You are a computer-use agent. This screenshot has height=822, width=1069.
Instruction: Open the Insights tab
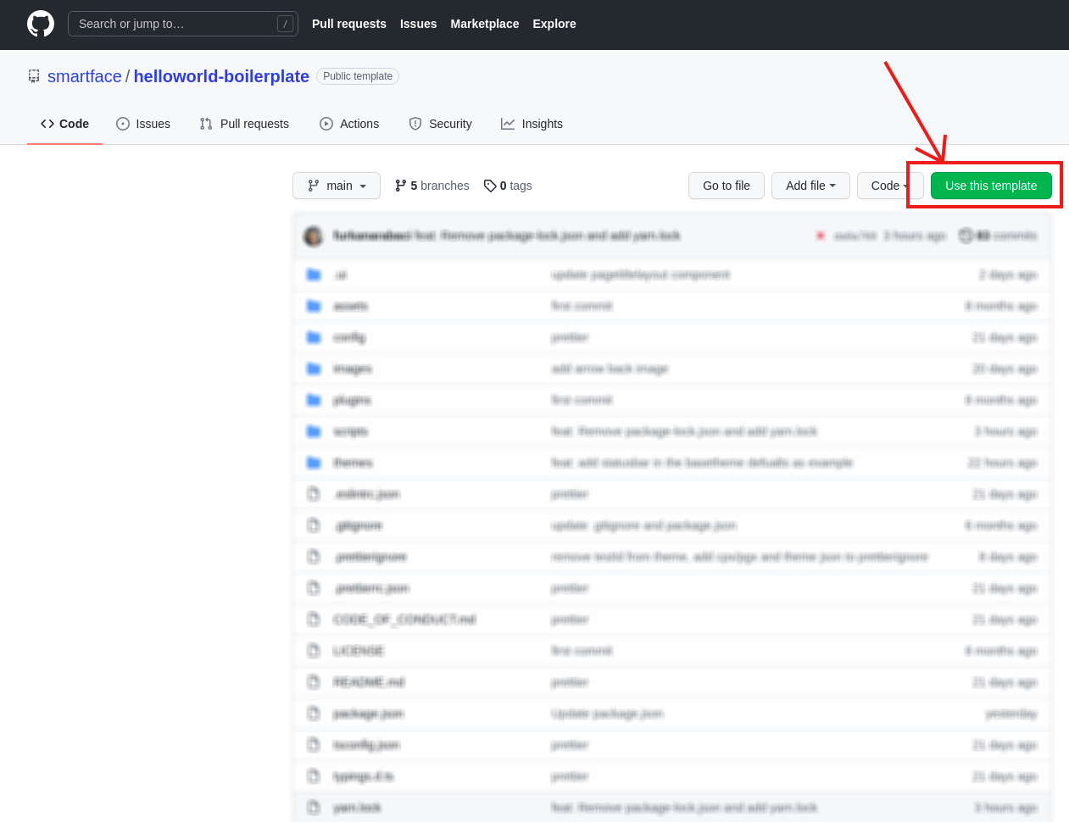point(532,124)
